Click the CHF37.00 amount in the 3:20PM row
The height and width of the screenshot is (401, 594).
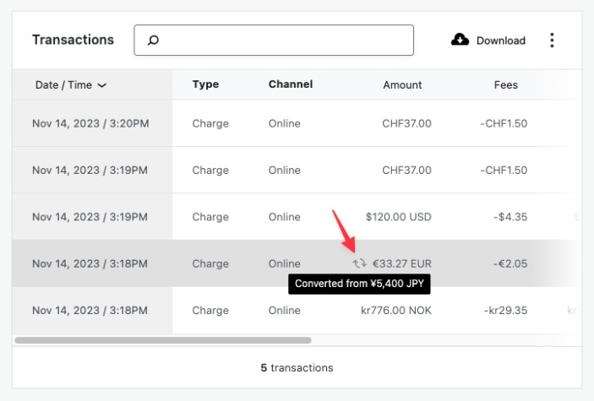coord(406,123)
